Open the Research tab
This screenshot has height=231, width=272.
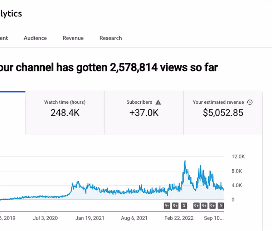click(x=111, y=38)
